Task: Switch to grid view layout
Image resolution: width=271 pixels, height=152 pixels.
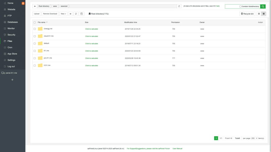Action: [x=259, y=14]
